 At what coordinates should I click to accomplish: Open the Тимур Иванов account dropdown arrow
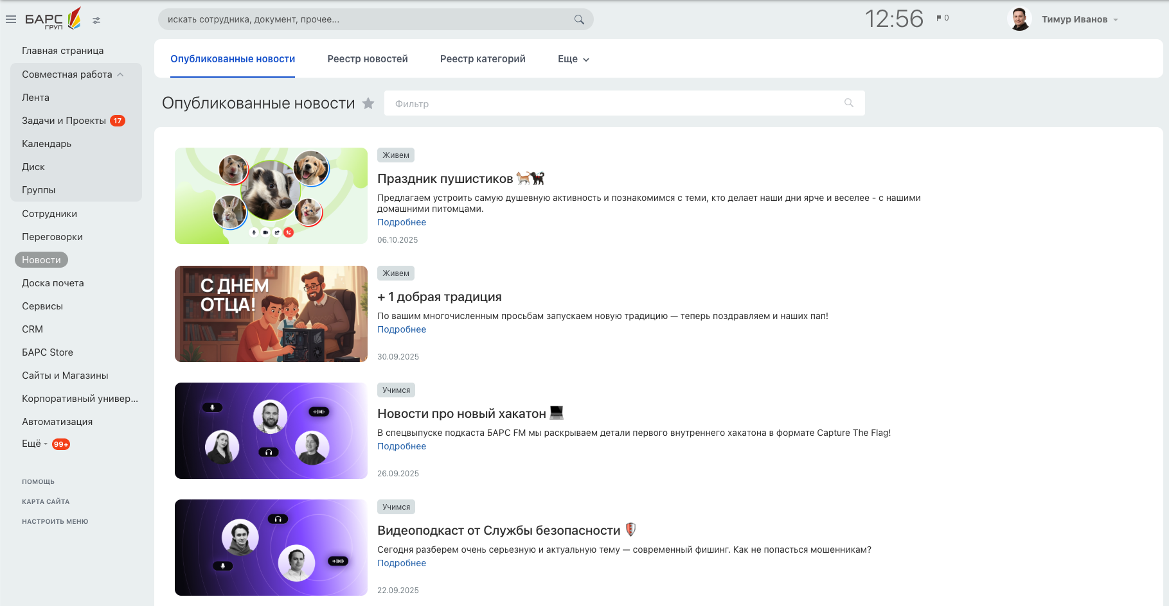tap(1116, 19)
